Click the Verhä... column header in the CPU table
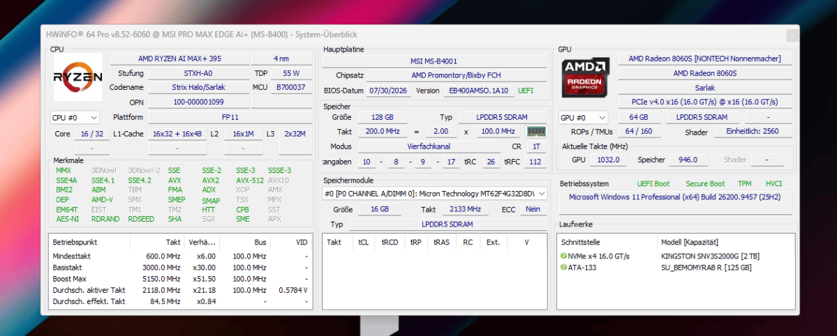This screenshot has width=837, height=336. coord(202,242)
